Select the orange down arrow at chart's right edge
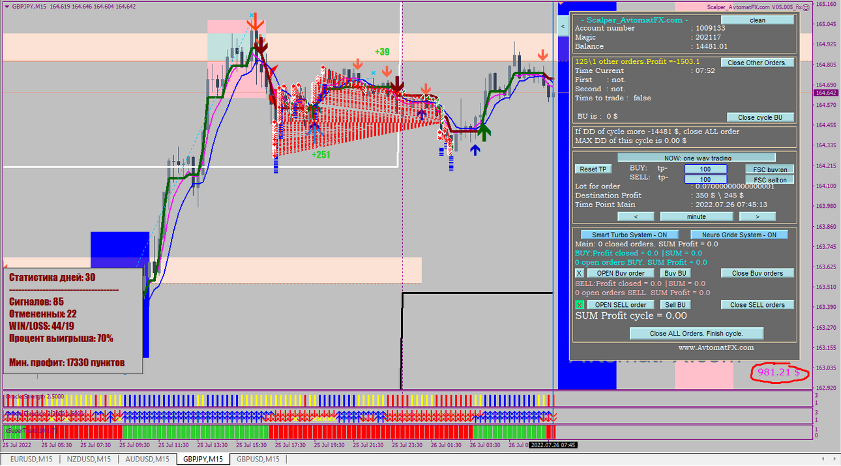Viewport: 841px width, 466px height. point(542,54)
